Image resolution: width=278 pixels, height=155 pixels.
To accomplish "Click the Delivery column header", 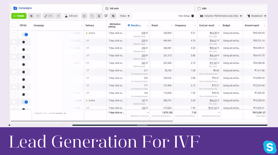I will tap(90, 26).
